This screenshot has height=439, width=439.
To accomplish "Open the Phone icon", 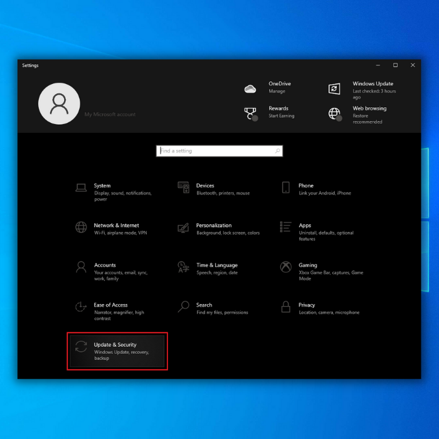I will [x=285, y=188].
